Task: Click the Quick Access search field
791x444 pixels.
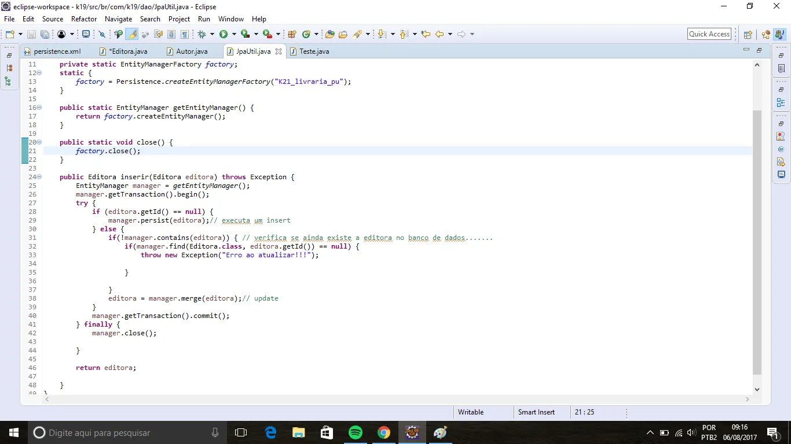Action: pos(709,34)
